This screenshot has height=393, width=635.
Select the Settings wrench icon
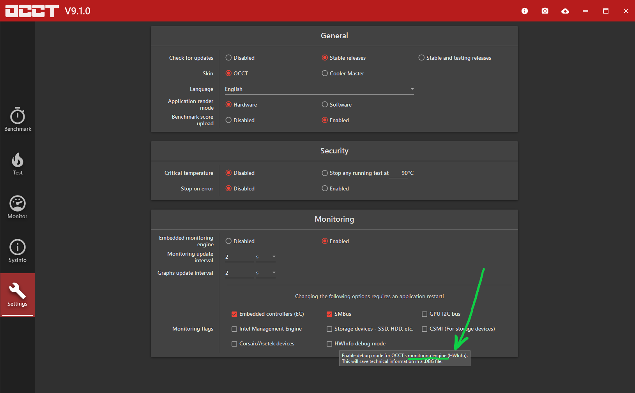click(x=18, y=291)
